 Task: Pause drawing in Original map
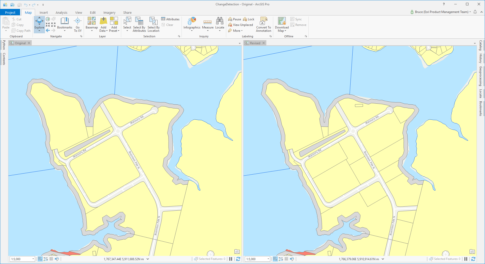point(231,259)
